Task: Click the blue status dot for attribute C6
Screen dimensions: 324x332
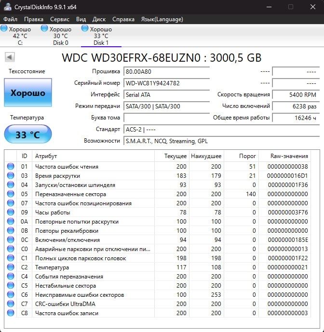Action: click(11, 294)
